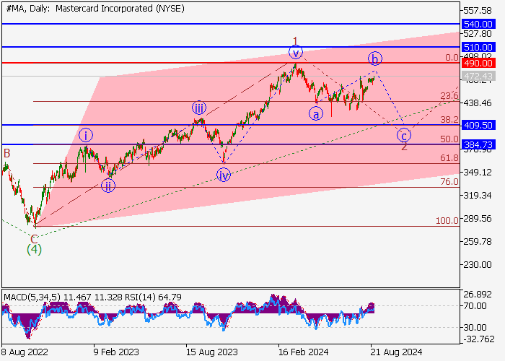This screenshot has height=361, width=505.
Task: Click the circled wave iii marker
Action: coord(199,108)
